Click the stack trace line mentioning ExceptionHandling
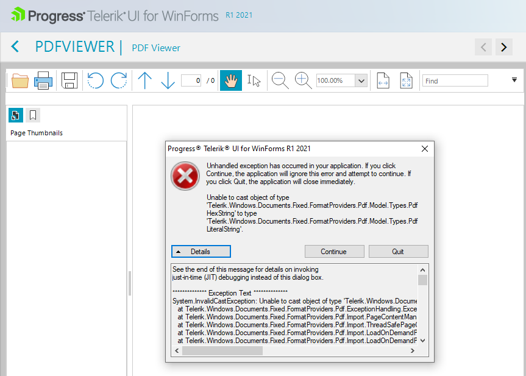This screenshot has width=526, height=376. click(297, 309)
